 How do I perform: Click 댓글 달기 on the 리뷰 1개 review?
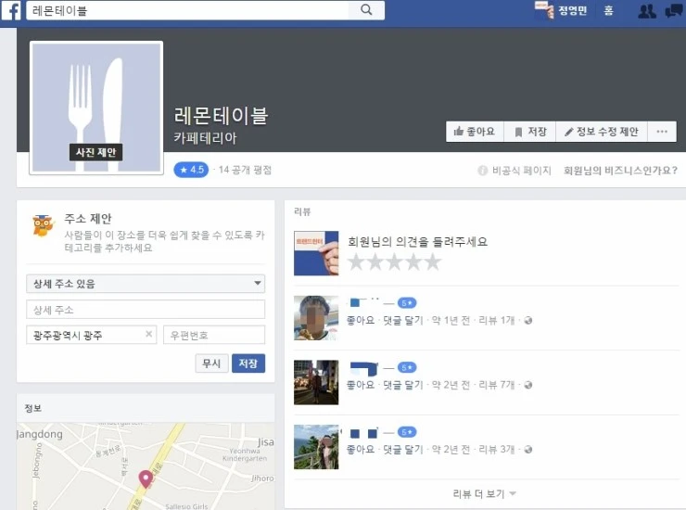(403, 321)
